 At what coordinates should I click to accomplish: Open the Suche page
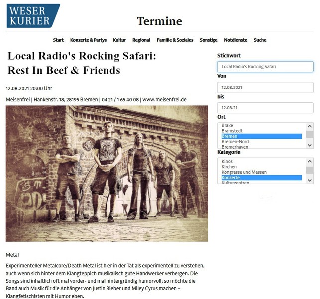coord(260,40)
